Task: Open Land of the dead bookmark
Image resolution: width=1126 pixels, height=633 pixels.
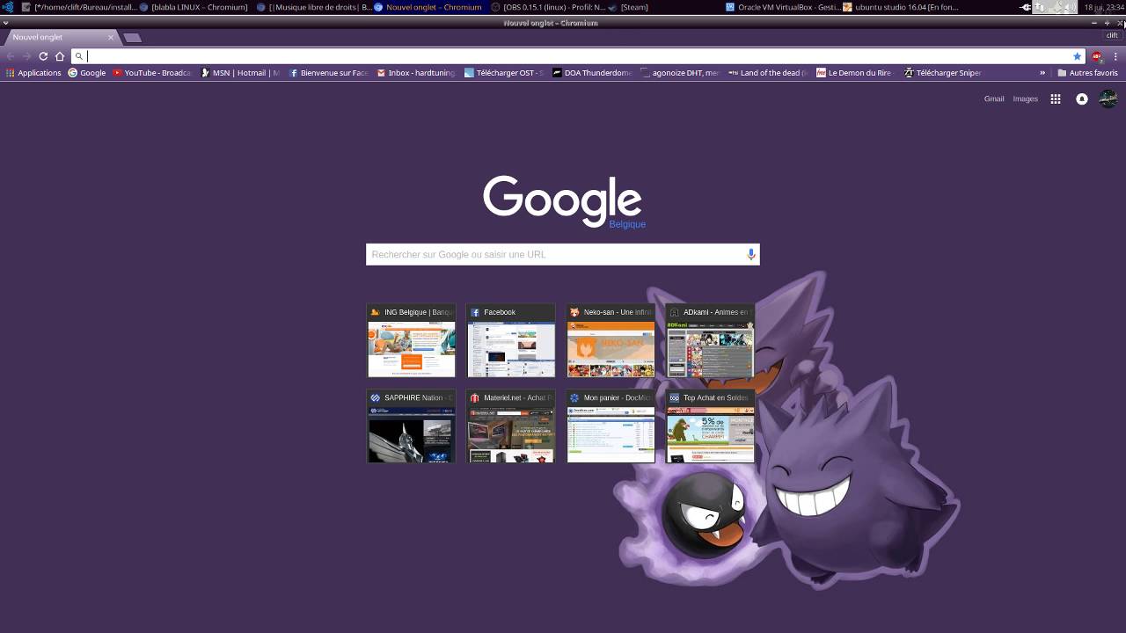Action: coord(768,73)
